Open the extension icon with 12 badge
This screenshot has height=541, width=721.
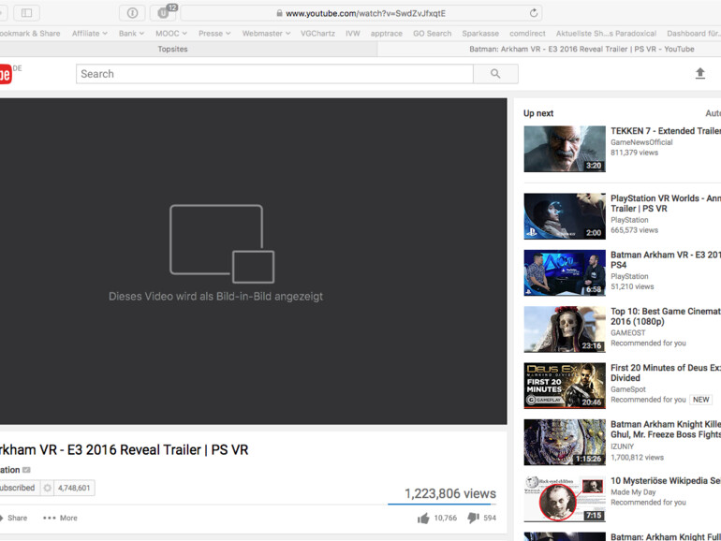click(163, 13)
